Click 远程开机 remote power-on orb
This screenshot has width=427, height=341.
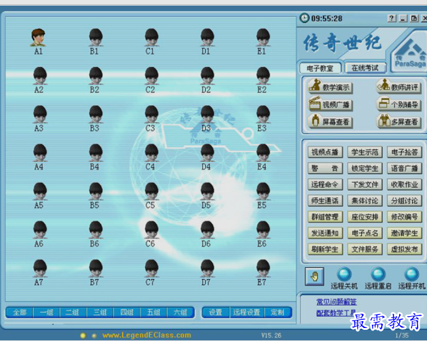pos(412,274)
